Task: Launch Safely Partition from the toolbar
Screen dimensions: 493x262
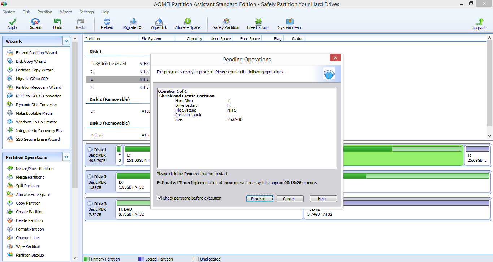Action: (x=226, y=24)
